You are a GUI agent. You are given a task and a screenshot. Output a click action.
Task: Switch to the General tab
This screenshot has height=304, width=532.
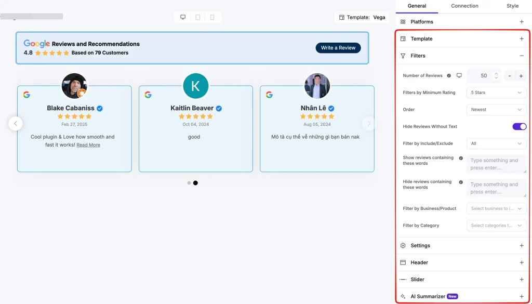click(x=417, y=6)
